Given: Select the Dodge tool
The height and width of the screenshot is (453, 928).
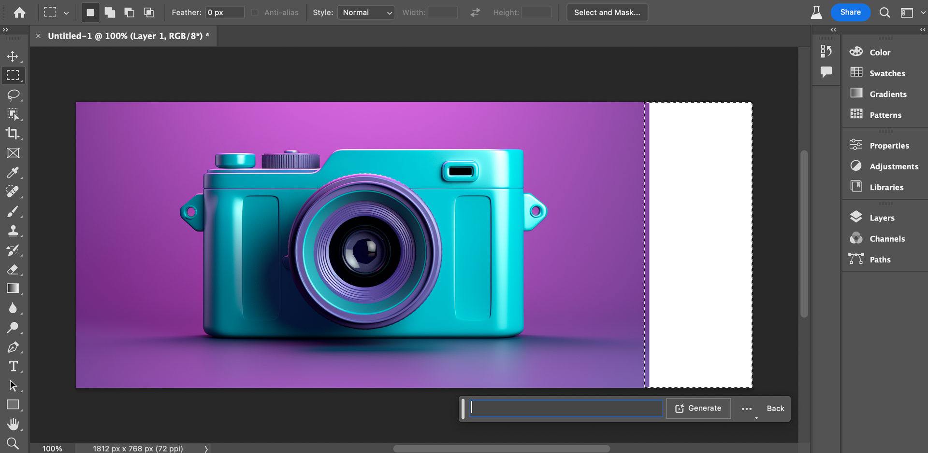Looking at the screenshot, I should [13, 328].
